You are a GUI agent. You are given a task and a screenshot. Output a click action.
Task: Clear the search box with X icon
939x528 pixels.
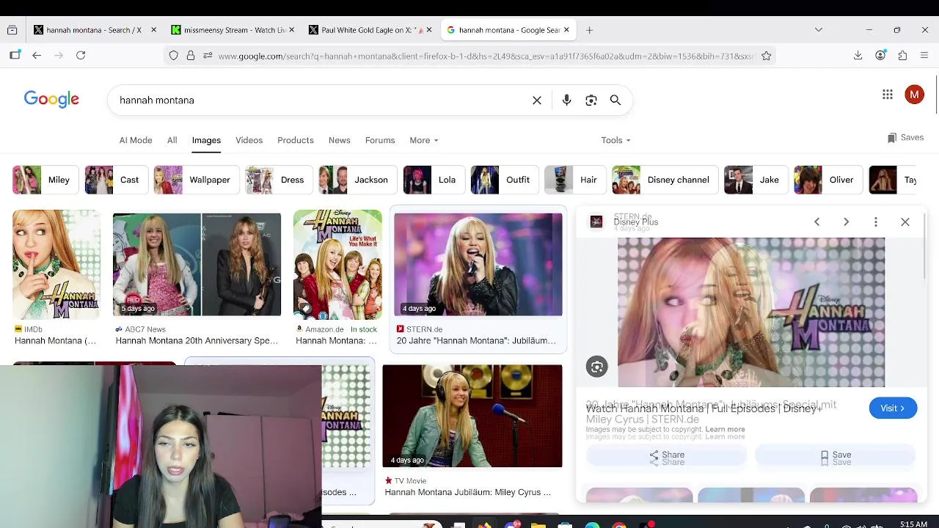click(x=537, y=100)
